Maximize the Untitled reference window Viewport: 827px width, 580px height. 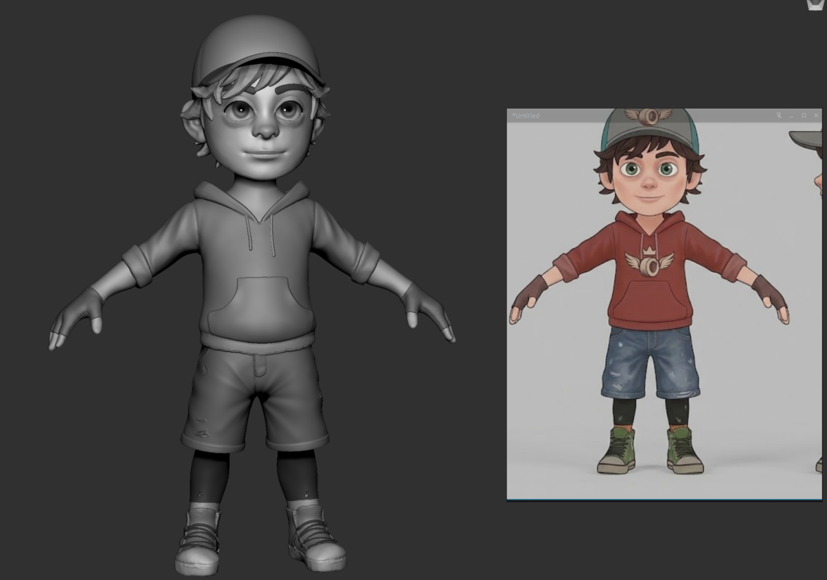(x=803, y=116)
